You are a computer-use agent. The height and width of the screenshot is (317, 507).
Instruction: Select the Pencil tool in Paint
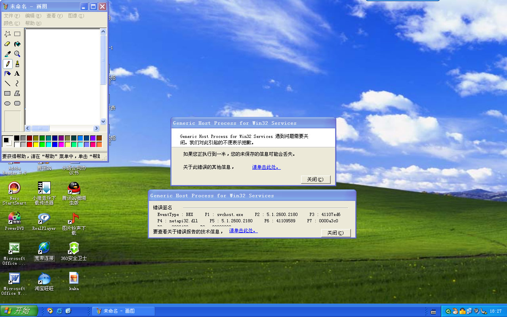(x=8, y=64)
